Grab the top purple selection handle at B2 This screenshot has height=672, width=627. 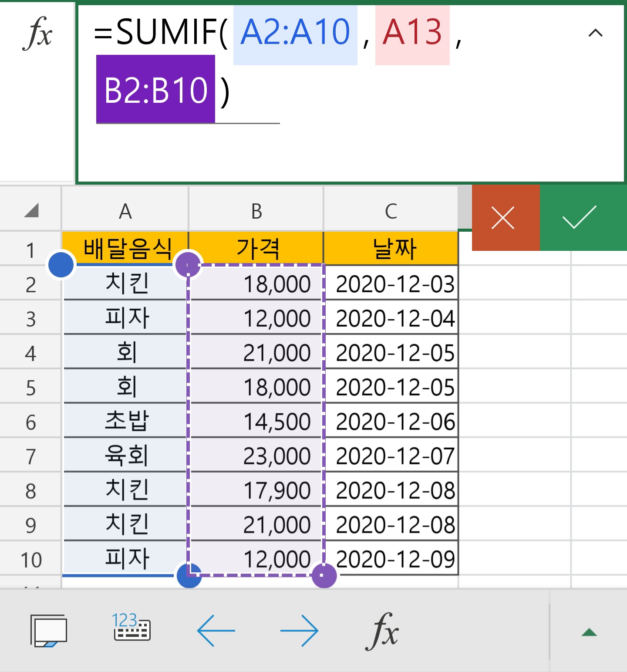click(188, 264)
